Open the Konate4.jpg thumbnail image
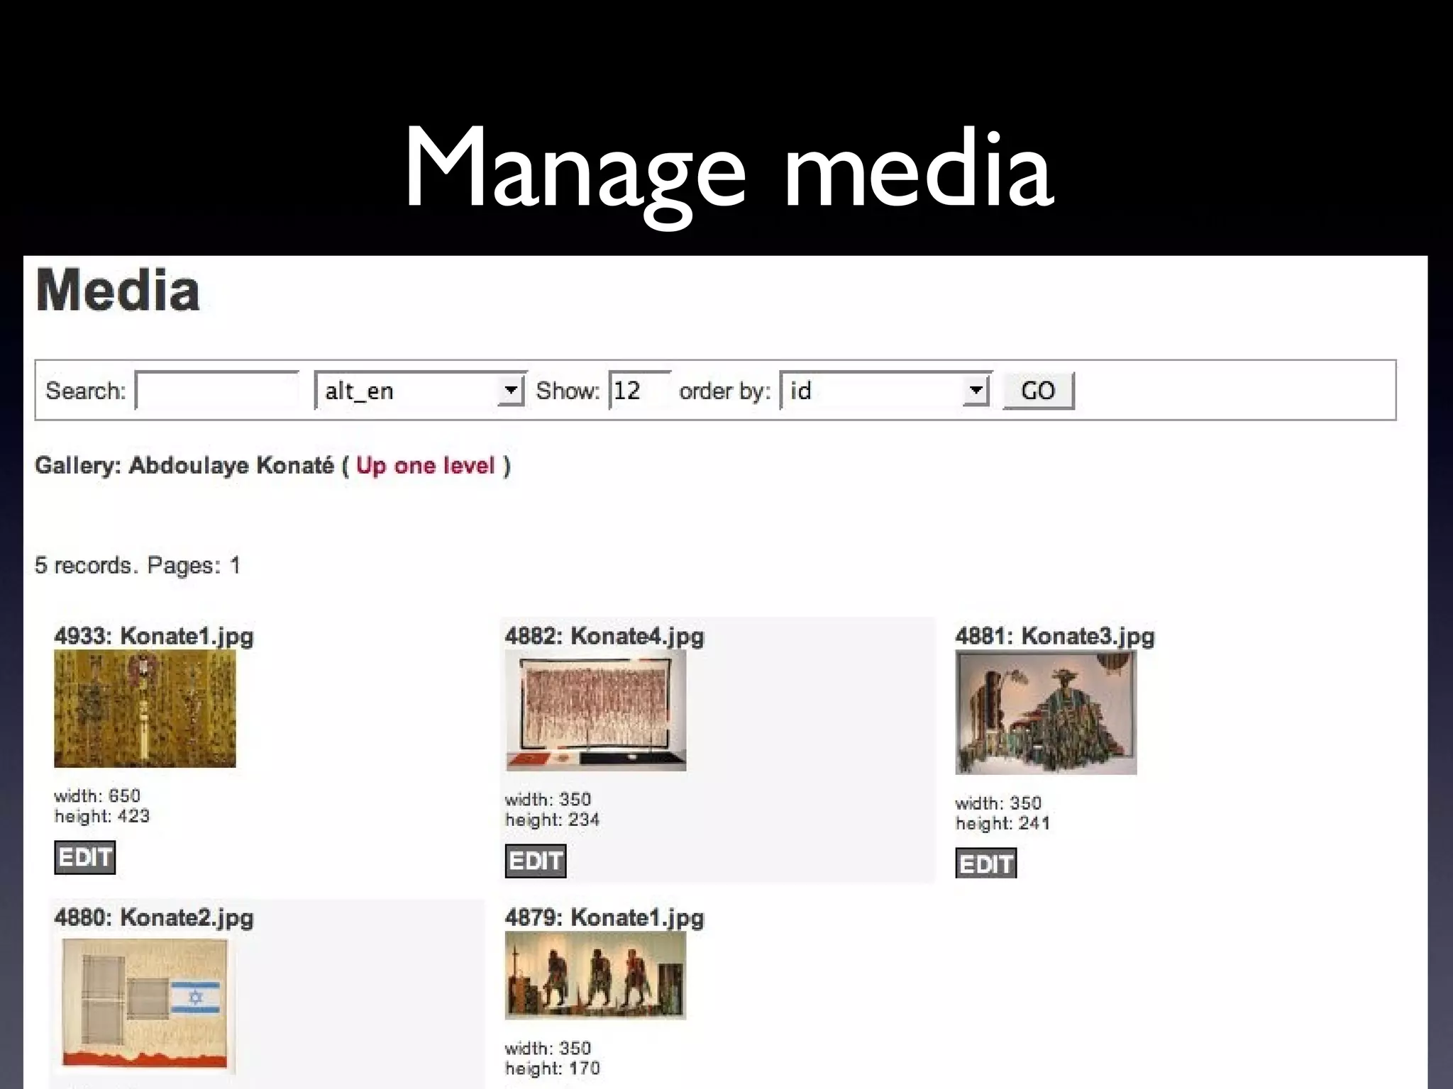The height and width of the screenshot is (1089, 1453). [595, 710]
